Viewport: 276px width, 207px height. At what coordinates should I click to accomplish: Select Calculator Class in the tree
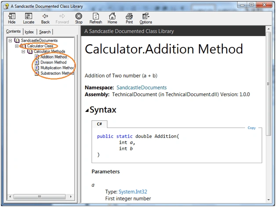coord(40,46)
